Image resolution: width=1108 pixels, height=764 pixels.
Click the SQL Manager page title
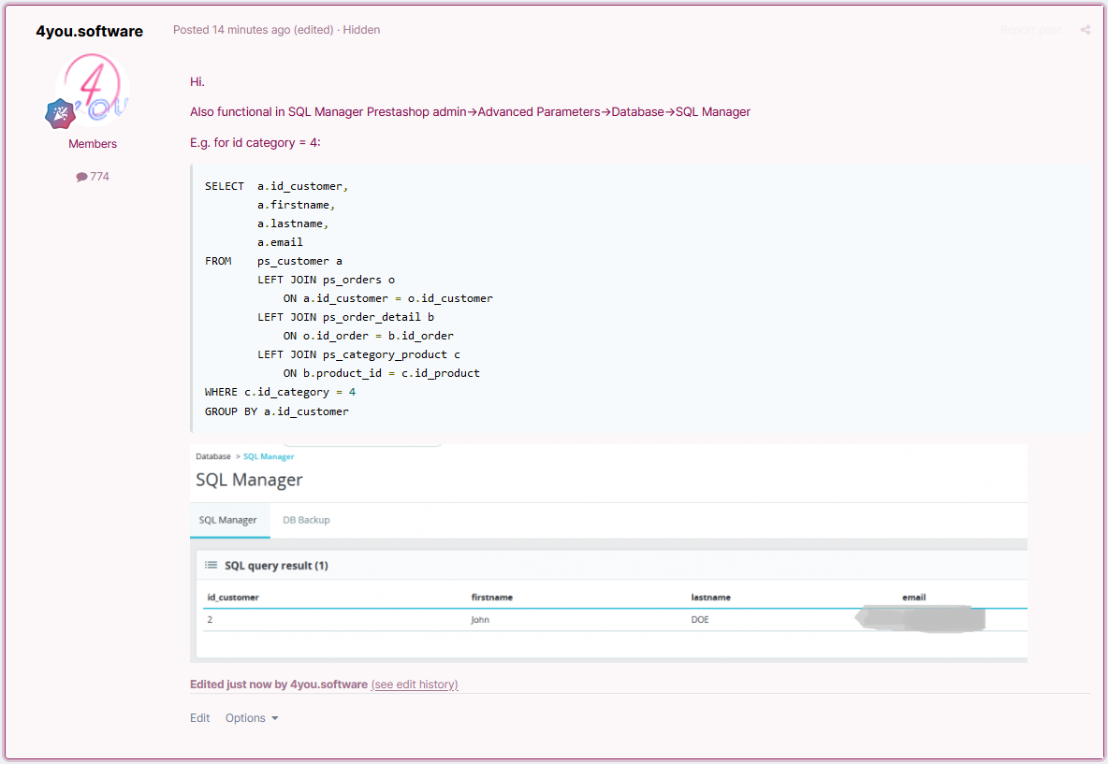250,480
